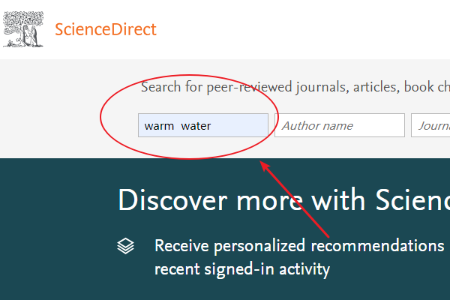450x300 pixels.
Task: Click the recent signed-in activity line
Action: tap(242, 269)
